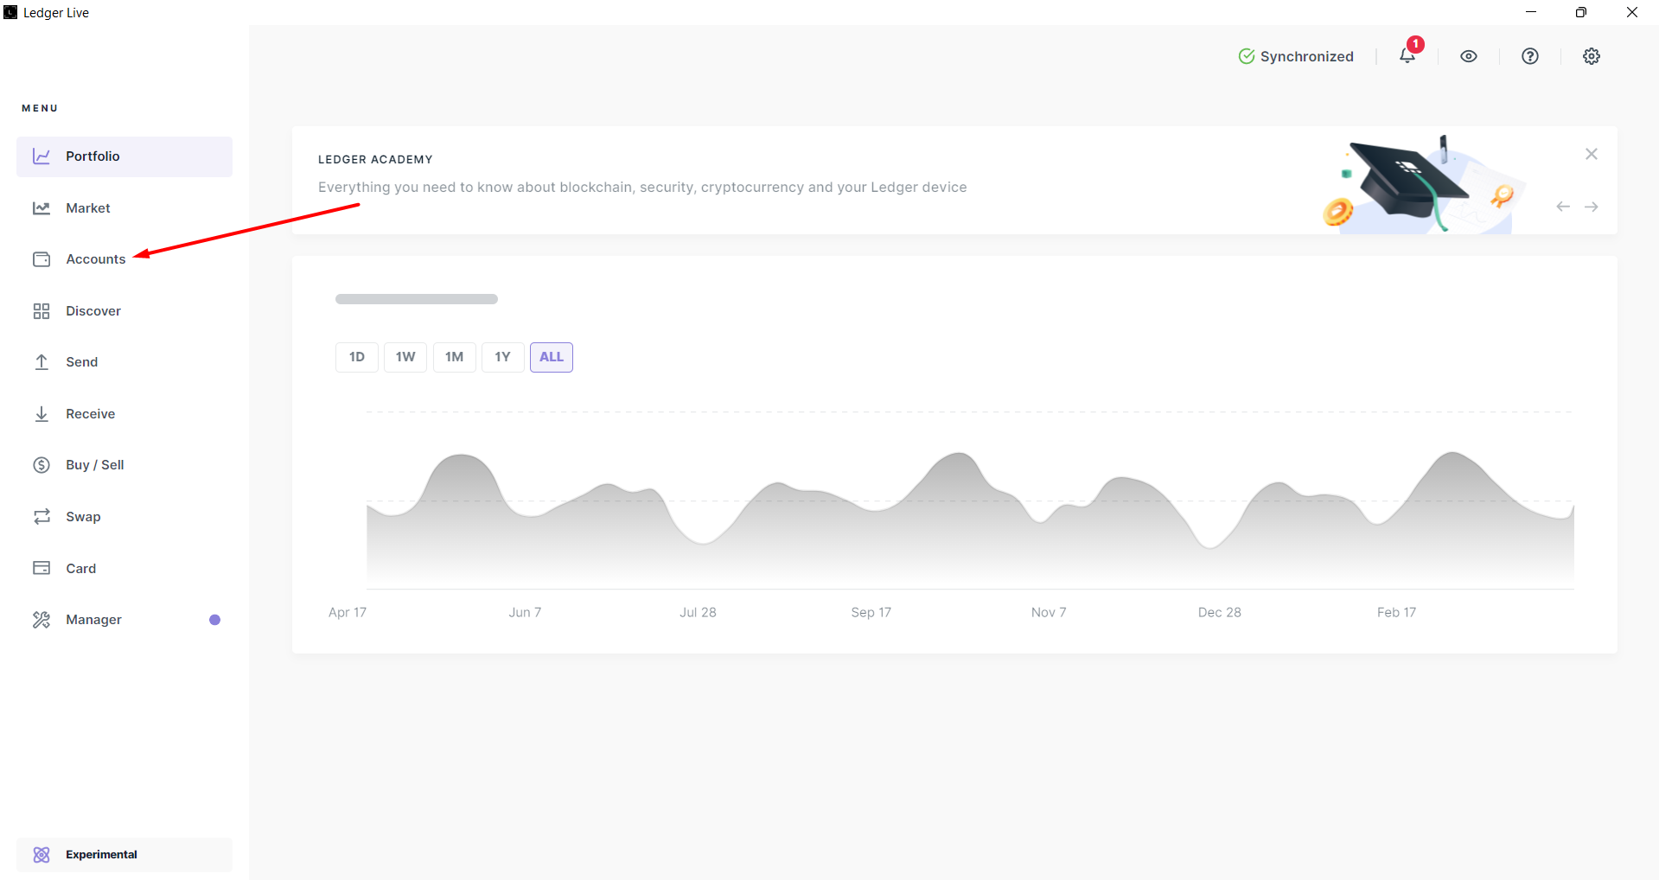Click the Experimental atom icon
1659x880 pixels.
tap(41, 855)
